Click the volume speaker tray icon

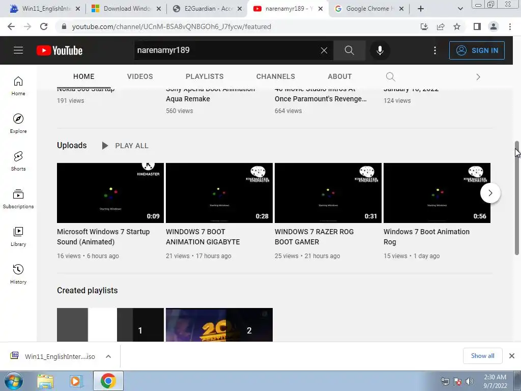pos(469,381)
